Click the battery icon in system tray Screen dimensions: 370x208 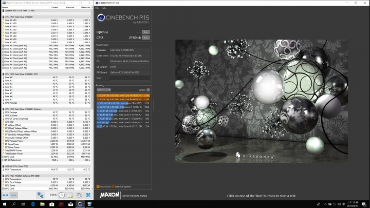click(x=330, y=204)
